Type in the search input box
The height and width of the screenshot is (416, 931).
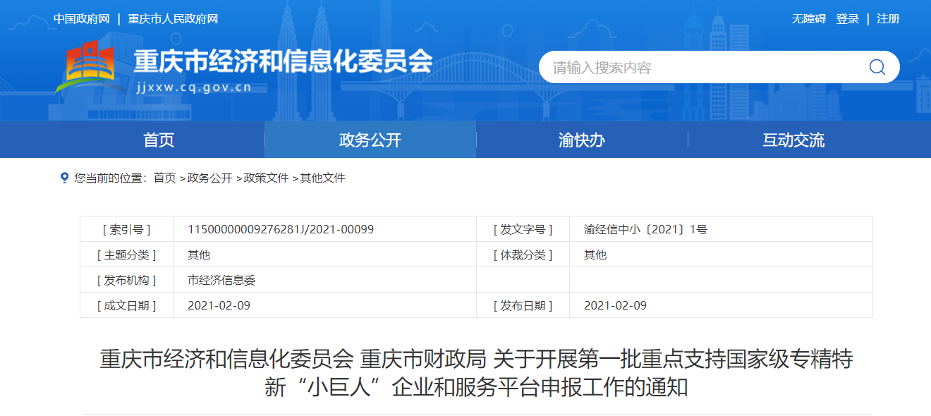[698, 67]
